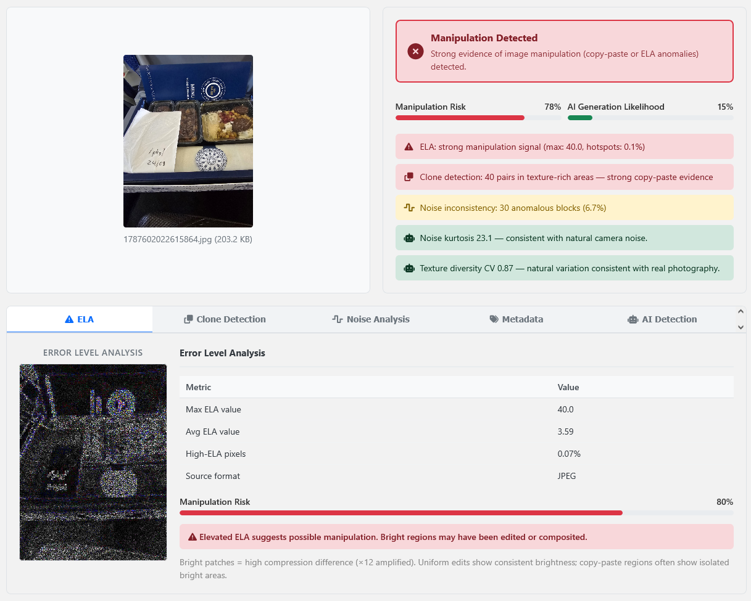
Task: Click the robot icon on AI Detection tab
Action: click(x=633, y=319)
